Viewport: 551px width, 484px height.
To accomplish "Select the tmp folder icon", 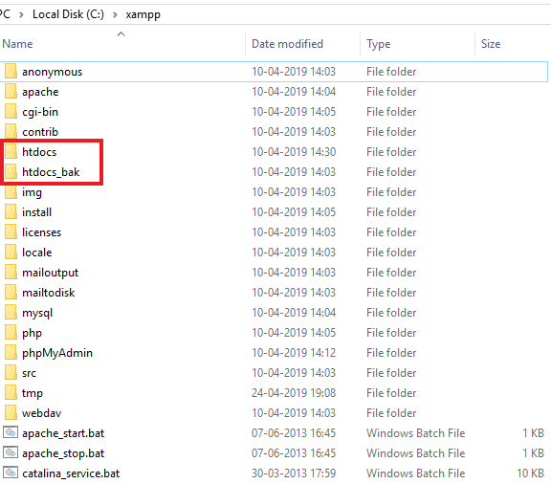I will tap(11, 392).
